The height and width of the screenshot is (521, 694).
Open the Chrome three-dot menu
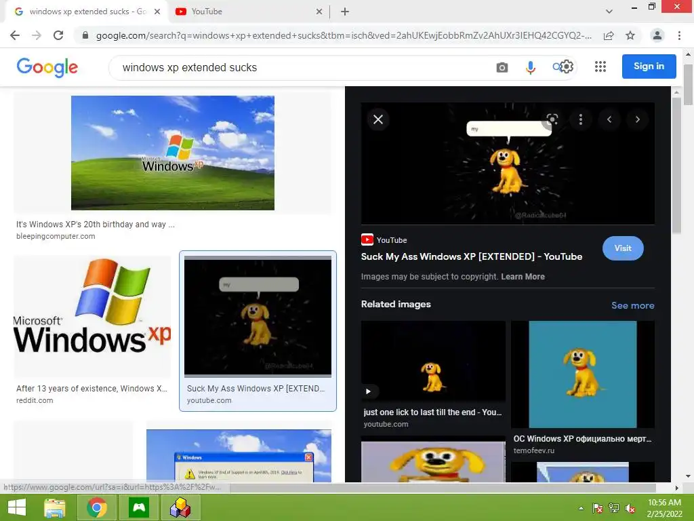679,35
